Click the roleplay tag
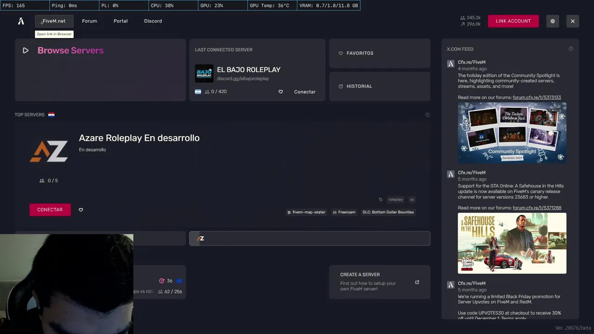Screen dimensions: 594x334 395,199
